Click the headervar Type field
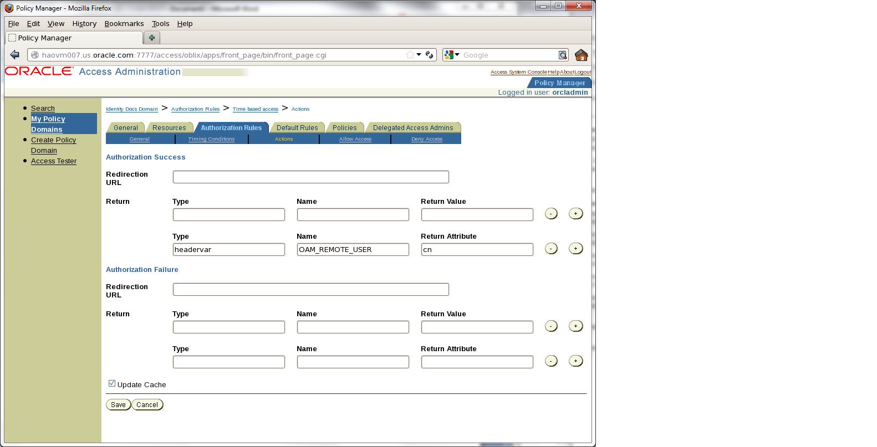The height and width of the screenshot is (447, 877). (229, 250)
